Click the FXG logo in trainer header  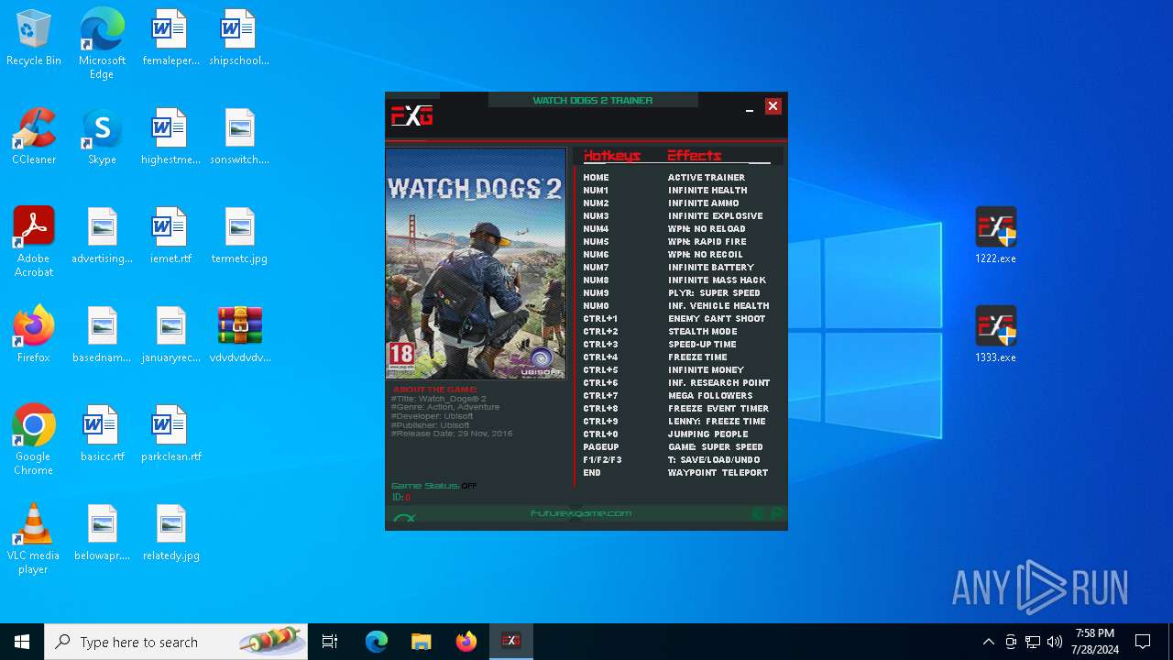pyautogui.click(x=412, y=115)
